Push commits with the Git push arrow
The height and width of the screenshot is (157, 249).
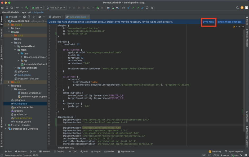[137, 8]
